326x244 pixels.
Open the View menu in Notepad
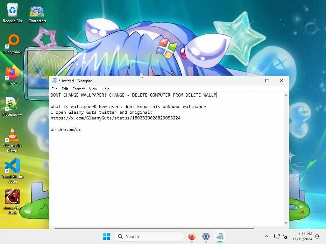coord(93,89)
